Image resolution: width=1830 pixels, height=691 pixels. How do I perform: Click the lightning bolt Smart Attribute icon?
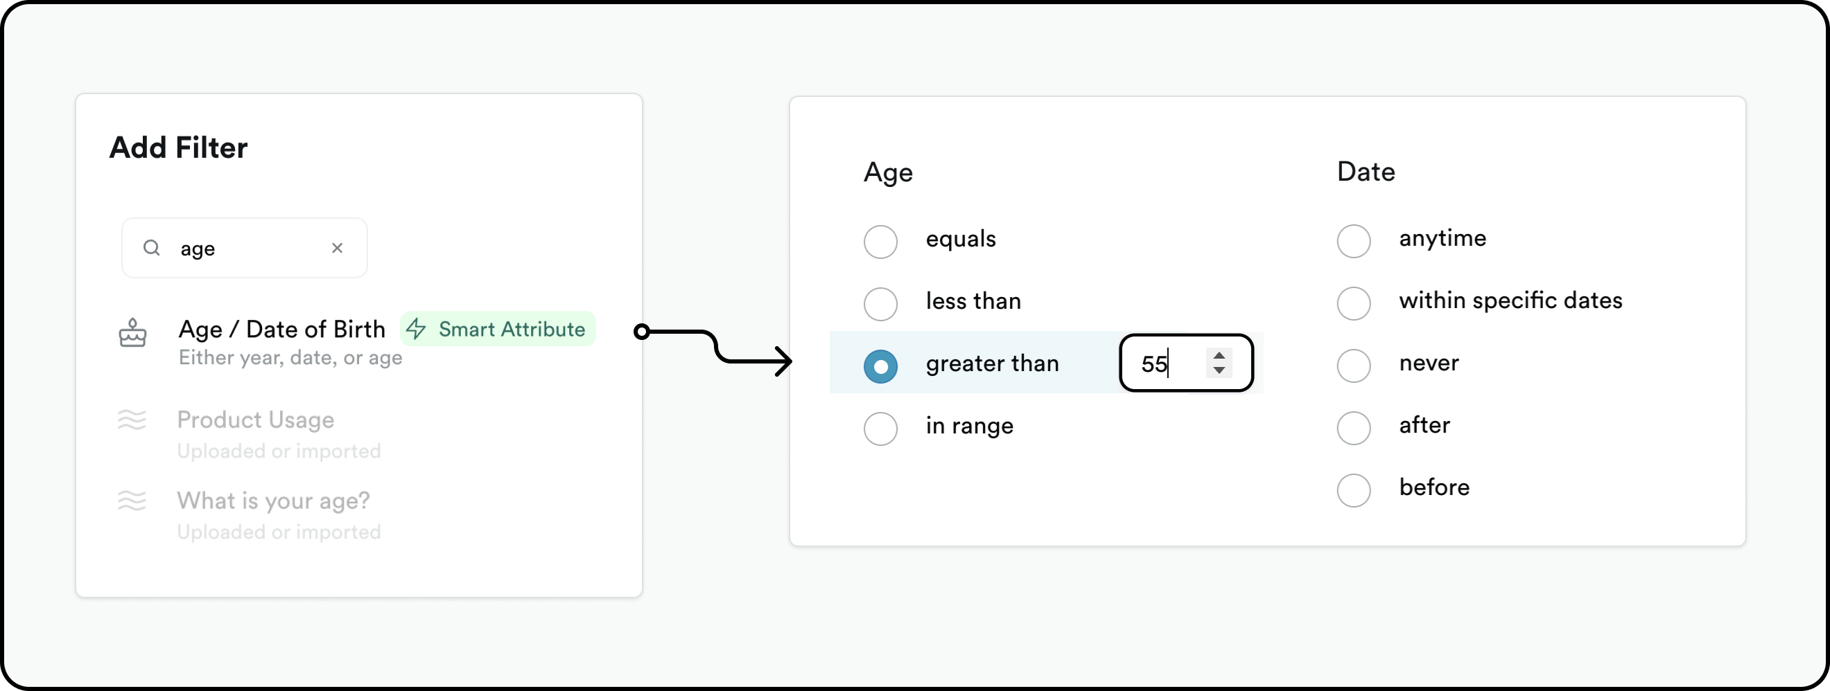coord(417,328)
